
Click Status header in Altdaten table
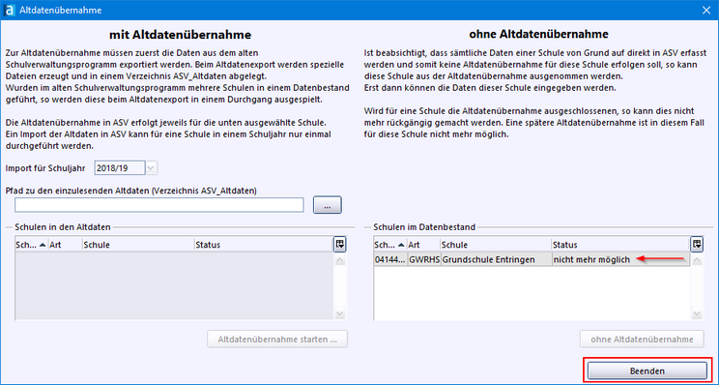pos(264,245)
